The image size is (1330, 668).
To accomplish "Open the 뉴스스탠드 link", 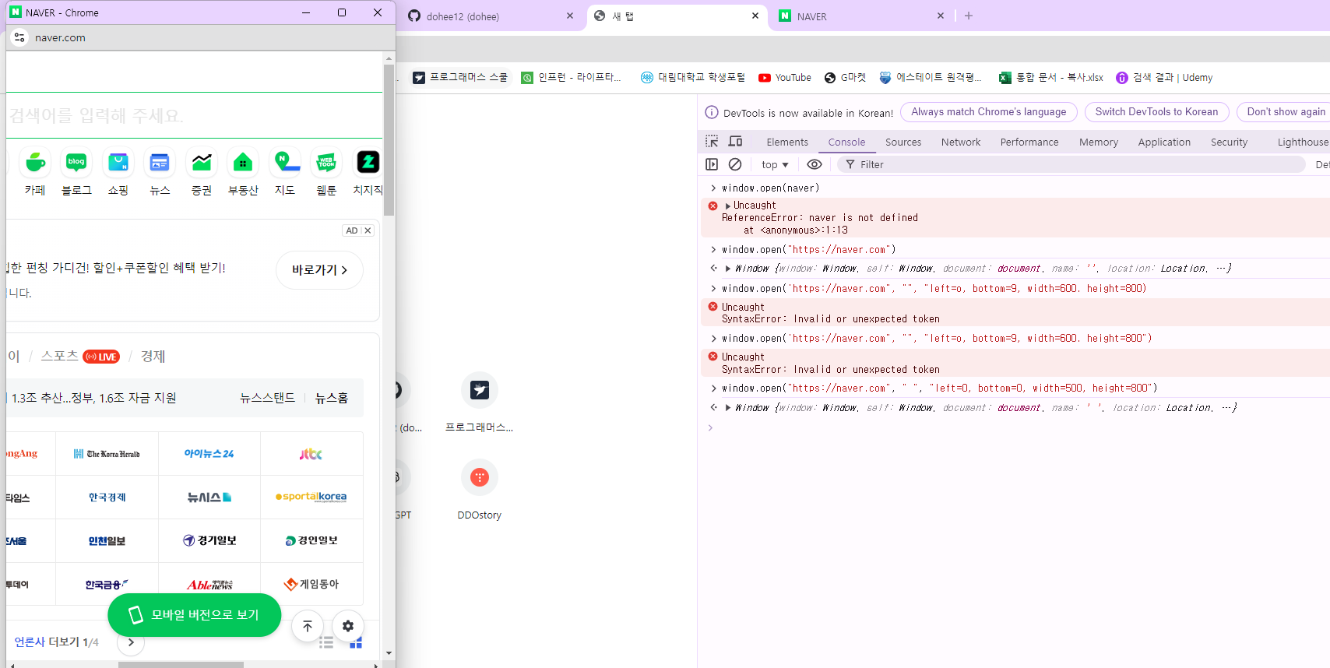I will pos(267,398).
